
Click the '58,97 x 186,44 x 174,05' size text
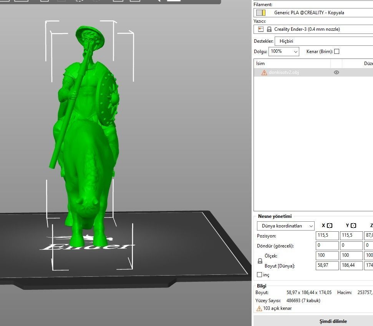[309, 293]
